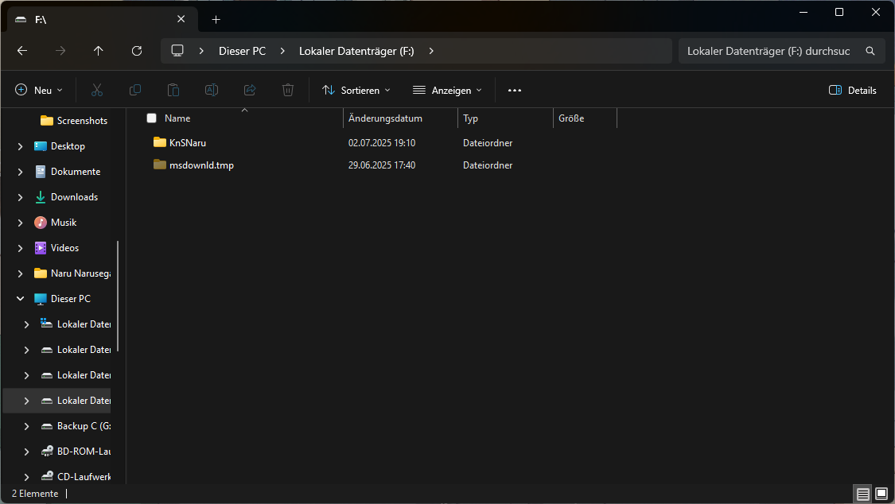Click the Cut icon in the toolbar
This screenshot has width=895, height=504.
96,90
